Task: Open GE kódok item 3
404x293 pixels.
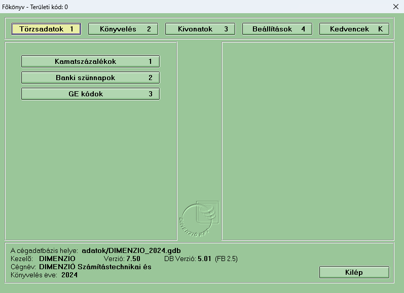Action: (90, 94)
